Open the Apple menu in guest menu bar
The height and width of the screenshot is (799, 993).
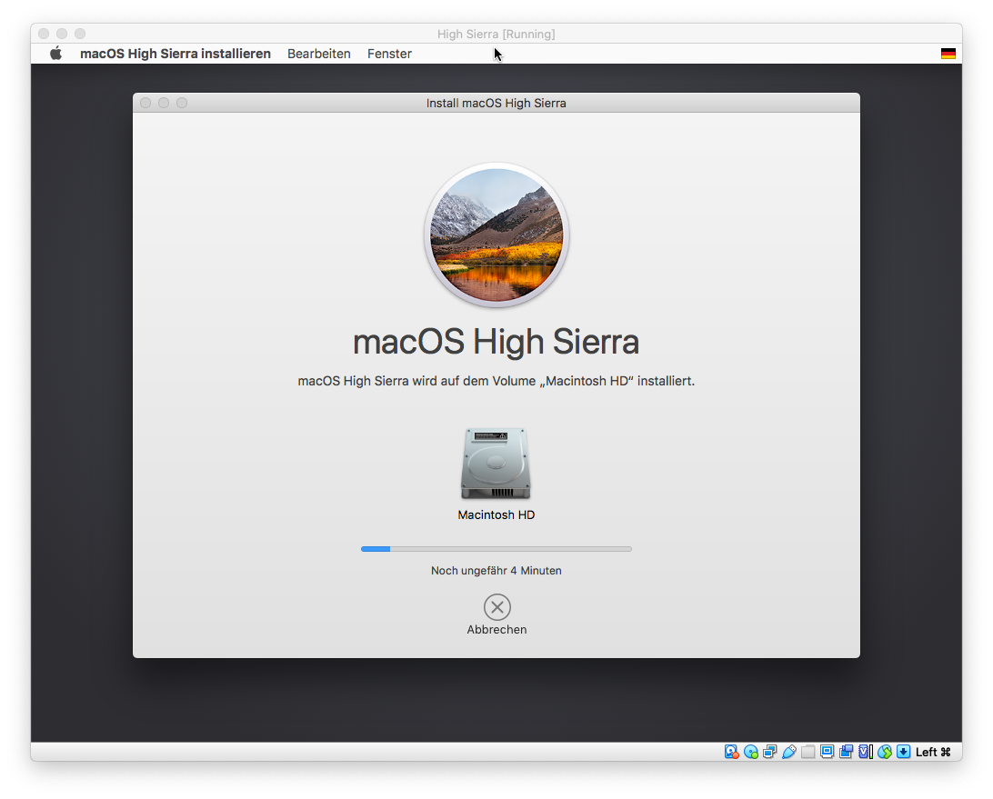(55, 54)
